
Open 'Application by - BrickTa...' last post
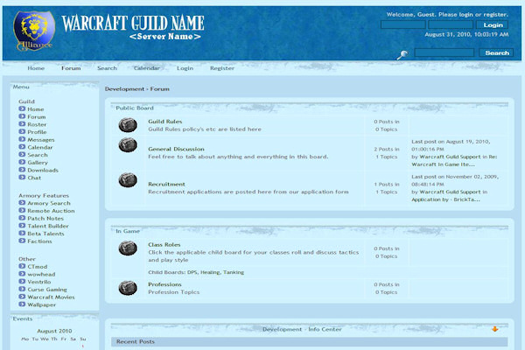pyautogui.click(x=445, y=199)
